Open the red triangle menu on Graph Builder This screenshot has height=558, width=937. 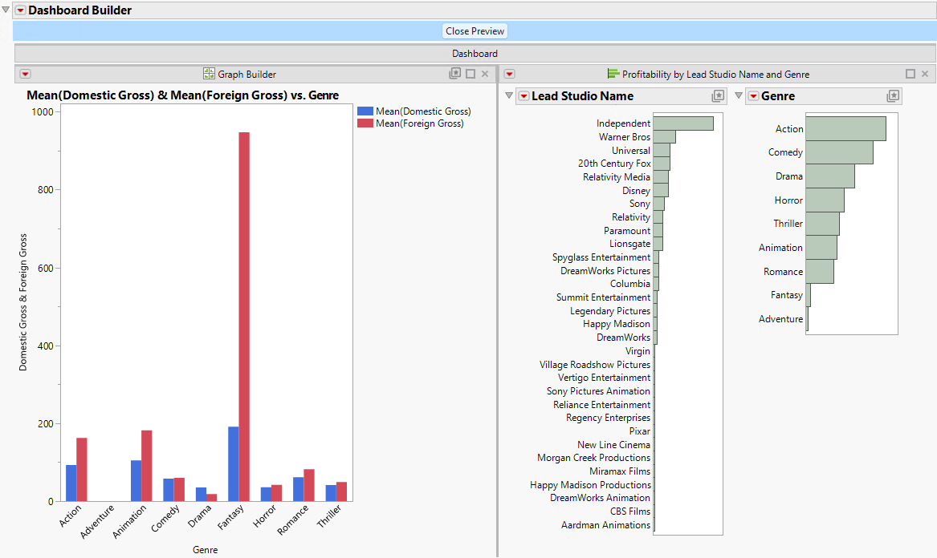pos(25,73)
